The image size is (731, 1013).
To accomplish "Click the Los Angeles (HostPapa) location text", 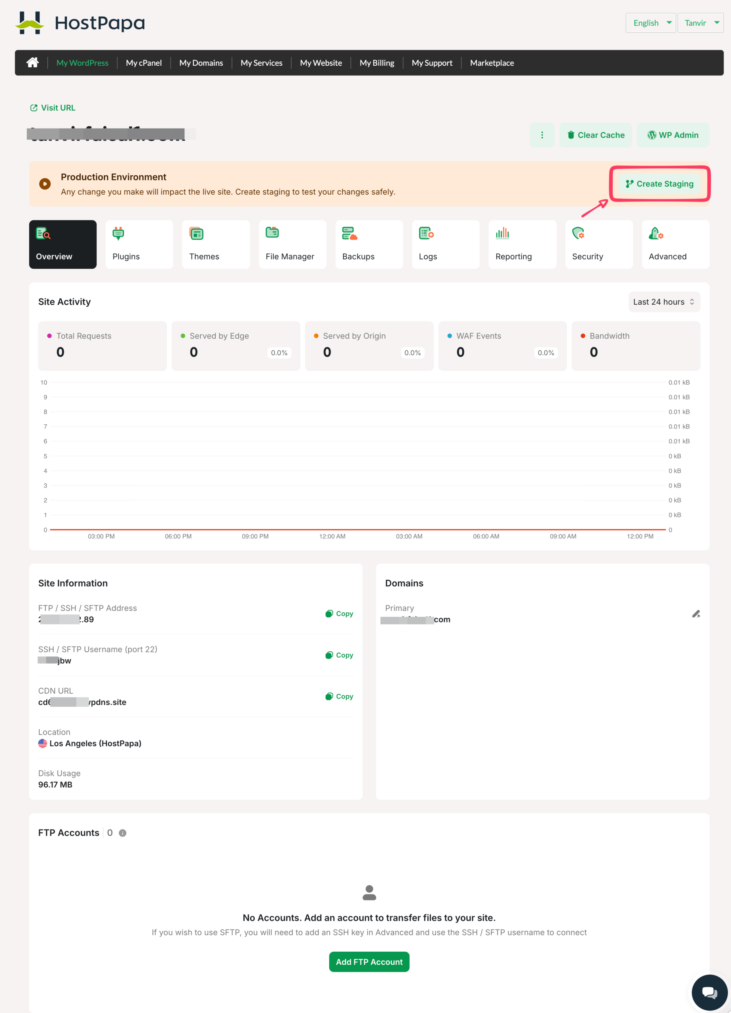I will (x=95, y=744).
